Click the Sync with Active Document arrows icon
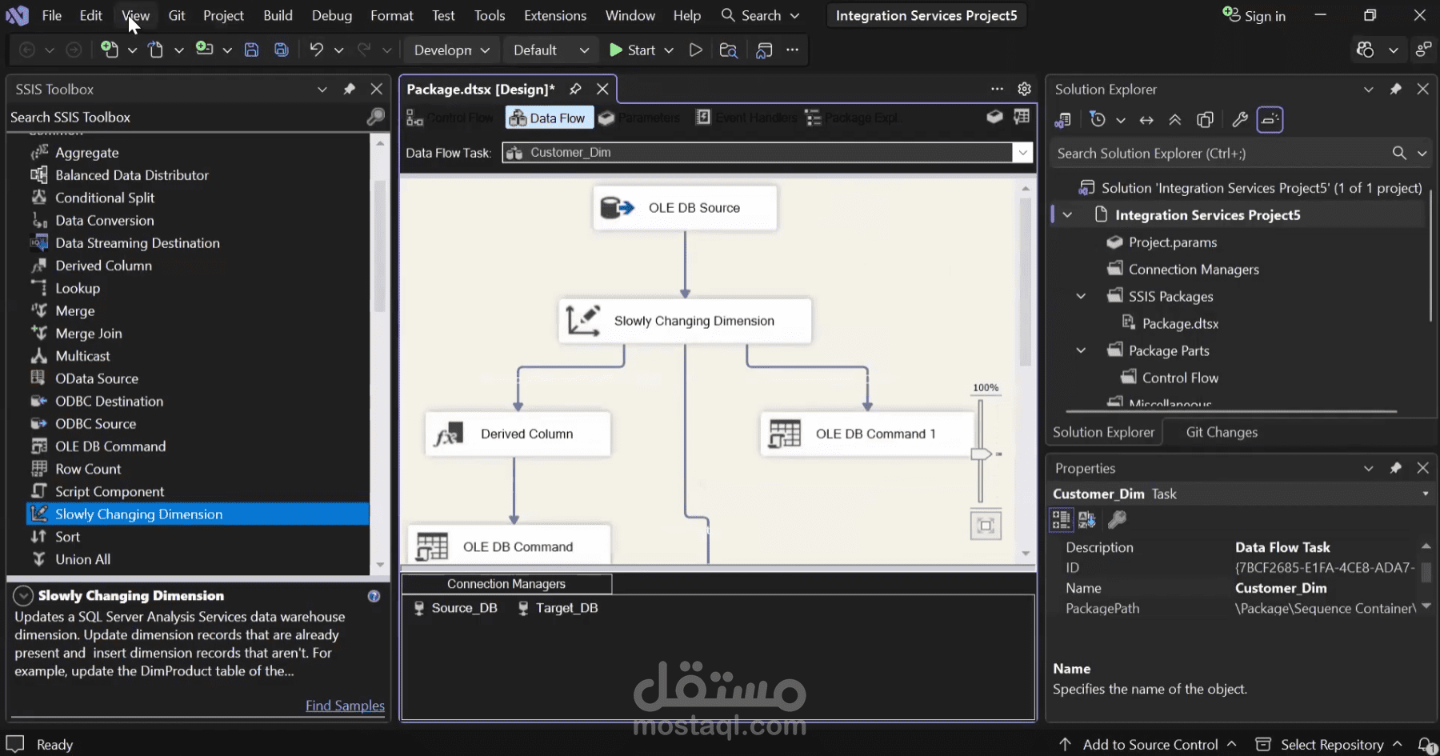This screenshot has width=1440, height=756. pyautogui.click(x=1146, y=120)
